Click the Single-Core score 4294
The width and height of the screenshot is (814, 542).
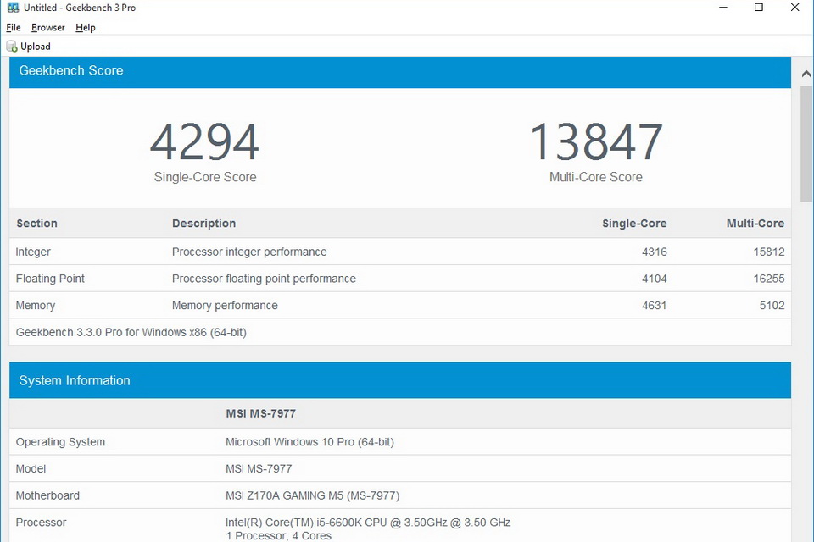pyautogui.click(x=205, y=142)
